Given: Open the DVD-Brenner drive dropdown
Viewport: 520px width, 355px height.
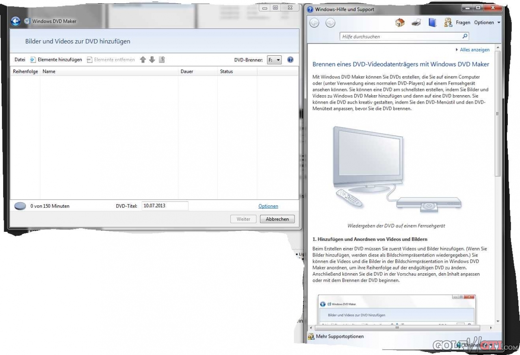Looking at the screenshot, I should coord(274,60).
